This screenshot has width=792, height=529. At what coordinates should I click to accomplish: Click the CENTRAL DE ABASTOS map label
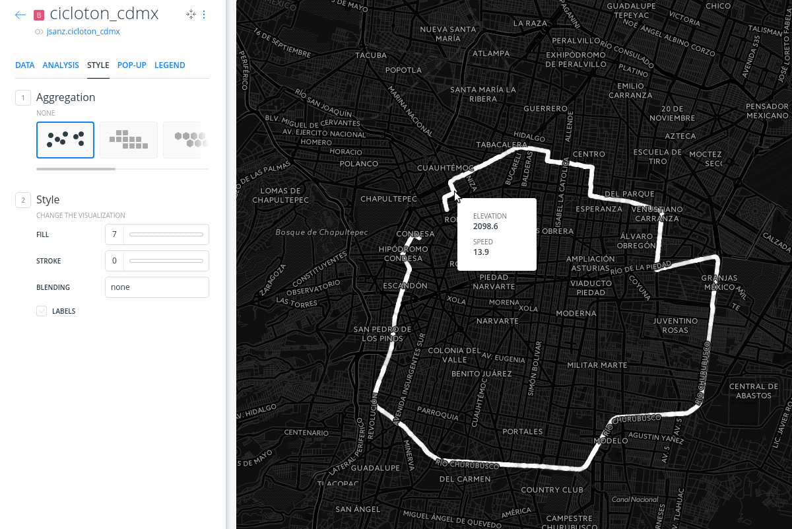pyautogui.click(x=754, y=391)
